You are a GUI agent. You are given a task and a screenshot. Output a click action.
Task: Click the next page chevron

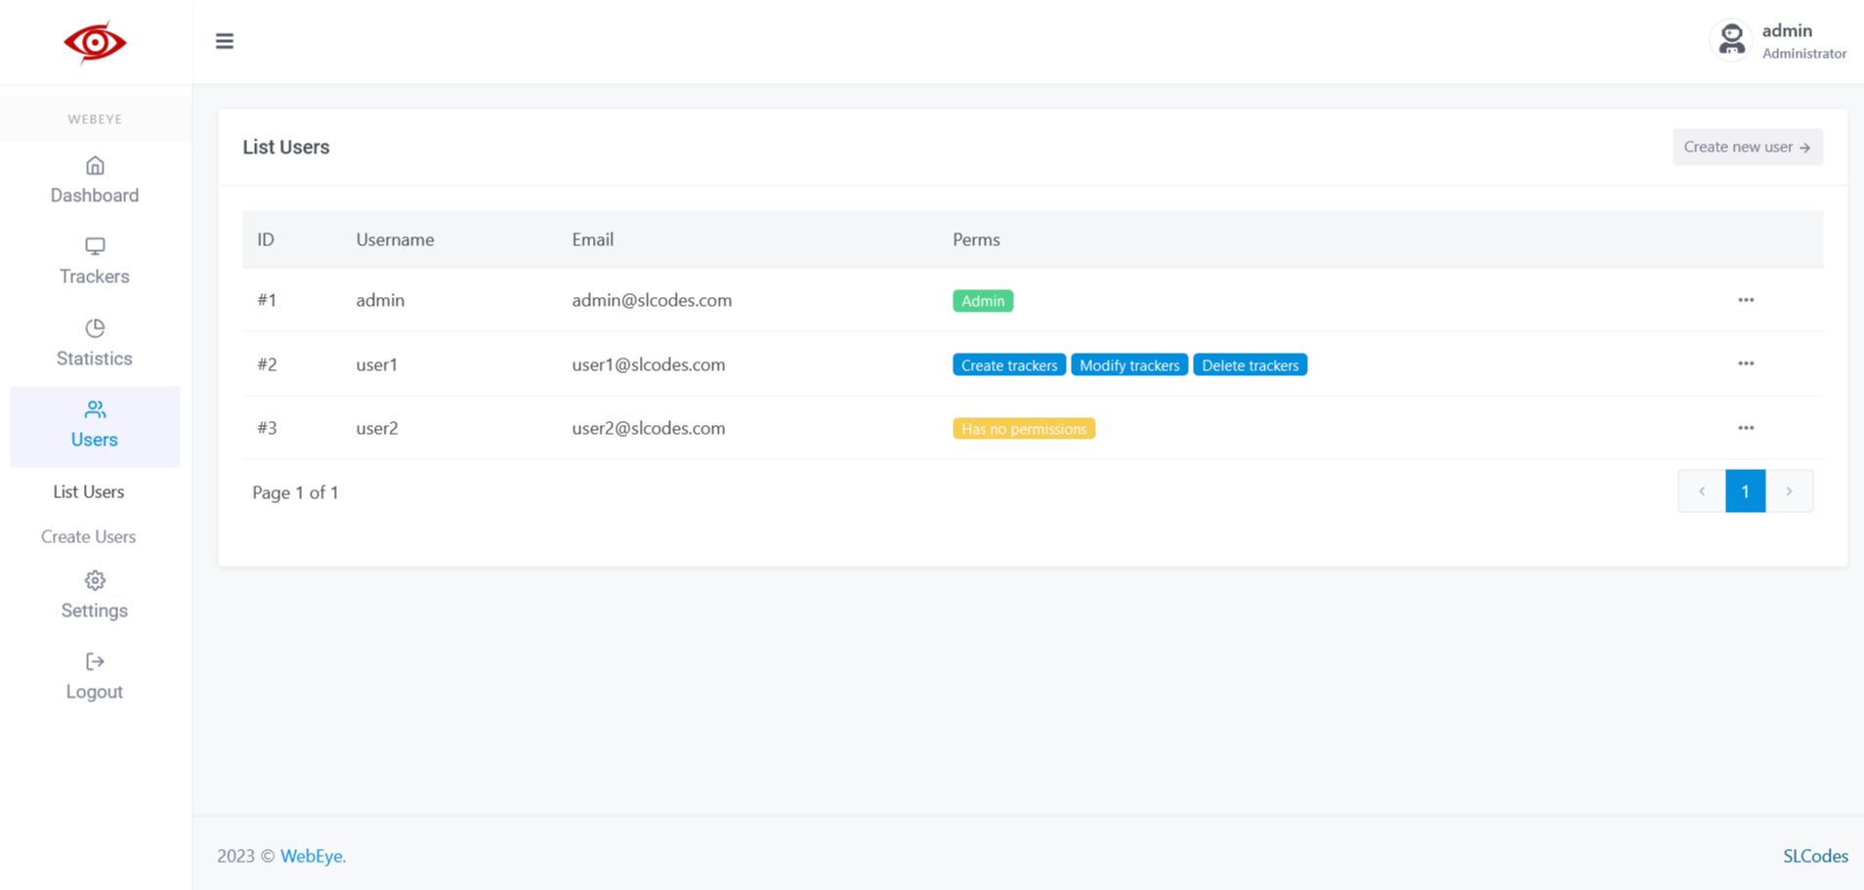coord(1789,491)
